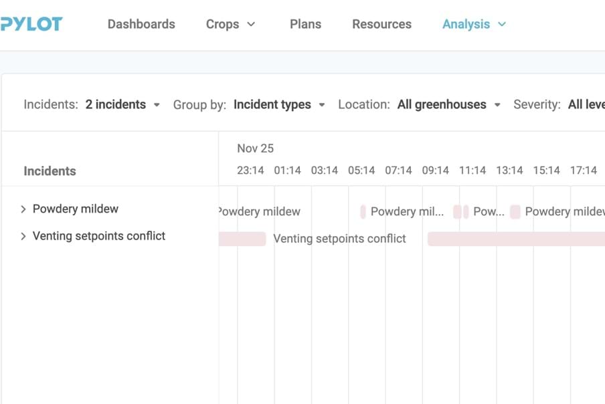Click the Pylot logo

tap(32, 23)
